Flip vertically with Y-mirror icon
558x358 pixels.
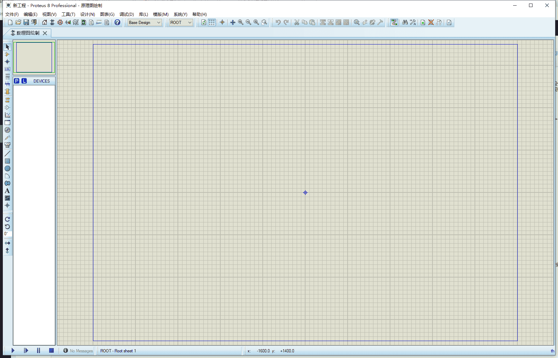(7, 251)
